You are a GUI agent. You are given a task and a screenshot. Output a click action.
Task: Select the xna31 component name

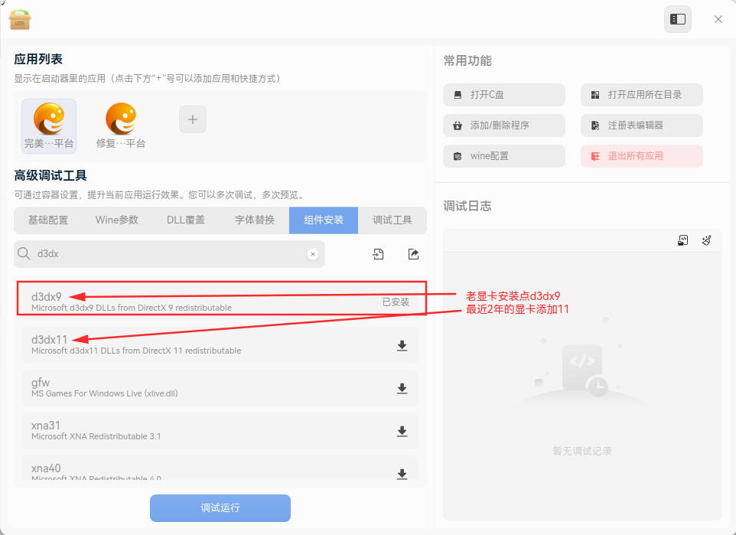(x=46, y=426)
